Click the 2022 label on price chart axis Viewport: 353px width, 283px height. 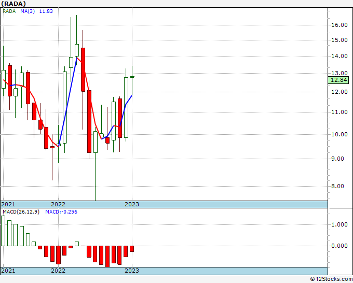58,204
